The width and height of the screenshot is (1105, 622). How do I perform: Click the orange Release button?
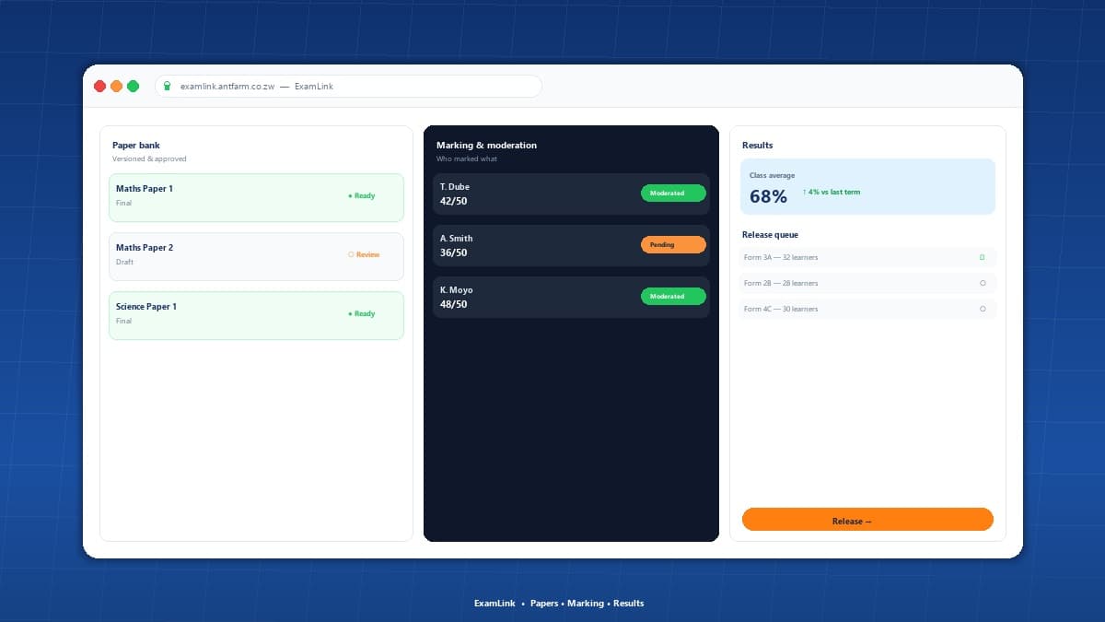click(867, 520)
